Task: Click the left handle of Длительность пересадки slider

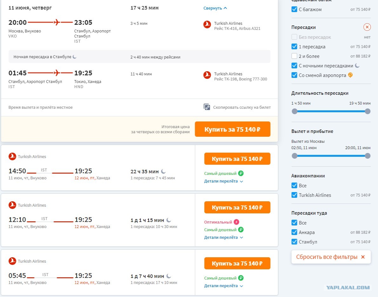Action: (294, 111)
